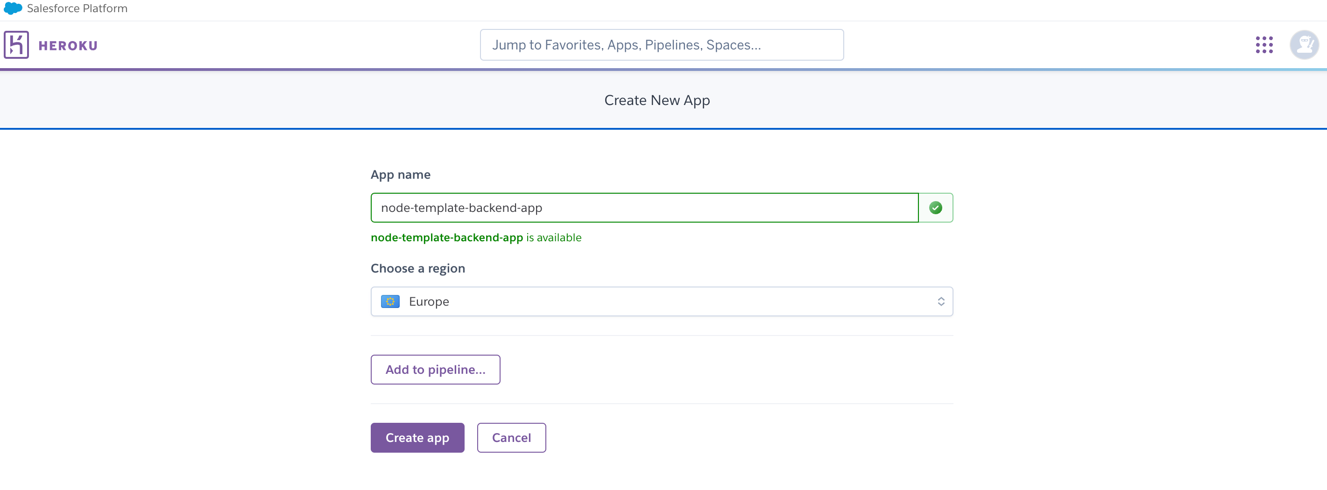Click Add to pipeline button
This screenshot has height=490, width=1327.
(435, 369)
